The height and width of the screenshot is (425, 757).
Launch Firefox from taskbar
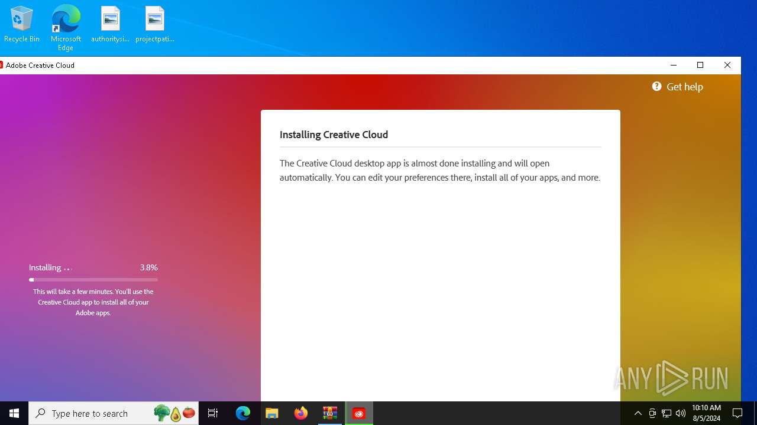click(x=301, y=413)
